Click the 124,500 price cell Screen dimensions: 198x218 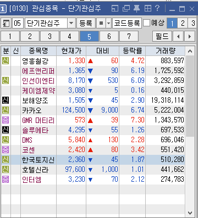74,110
